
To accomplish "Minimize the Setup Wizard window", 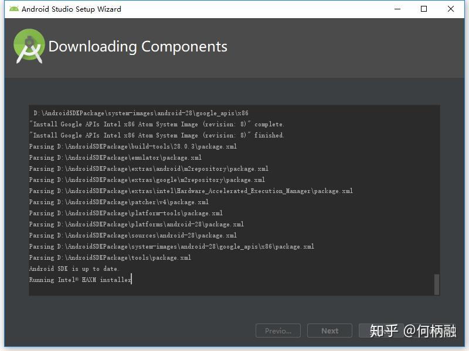I will 397,9.
